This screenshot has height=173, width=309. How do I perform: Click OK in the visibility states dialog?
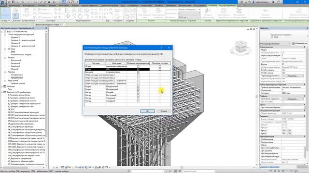(x=147, y=111)
